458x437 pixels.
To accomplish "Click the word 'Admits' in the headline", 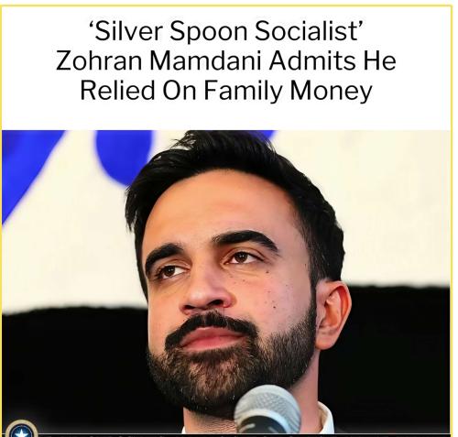I will click(312, 60).
